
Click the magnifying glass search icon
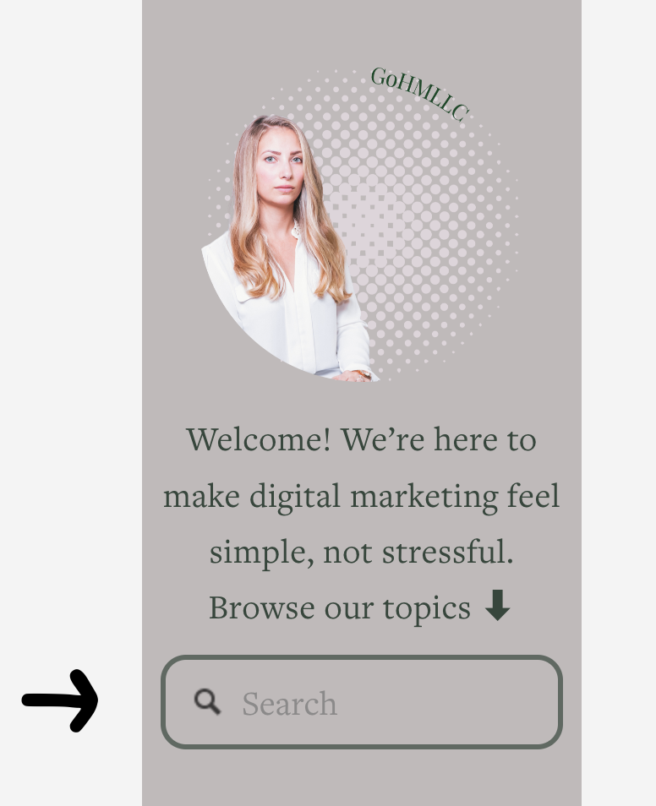point(207,702)
